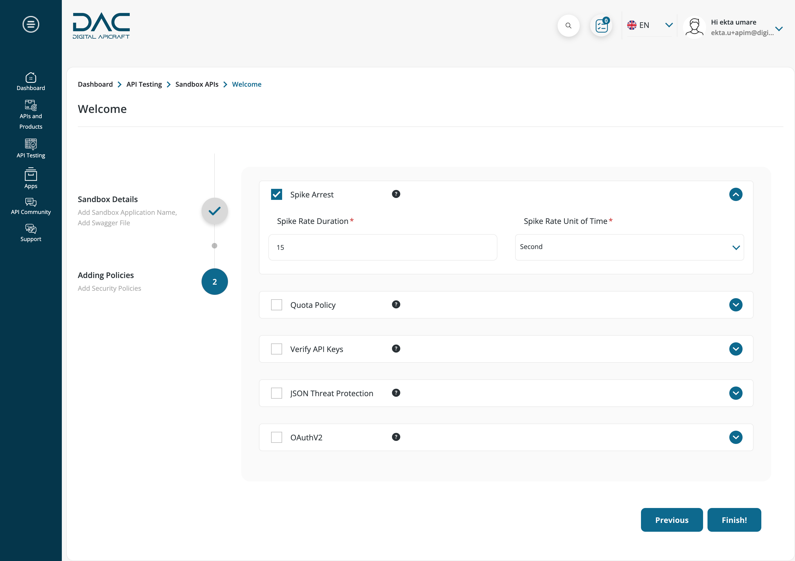Focus the Spike Rate Duration field

click(383, 247)
